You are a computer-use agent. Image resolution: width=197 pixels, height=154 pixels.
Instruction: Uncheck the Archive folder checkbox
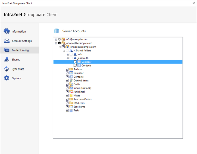[x=67, y=69]
